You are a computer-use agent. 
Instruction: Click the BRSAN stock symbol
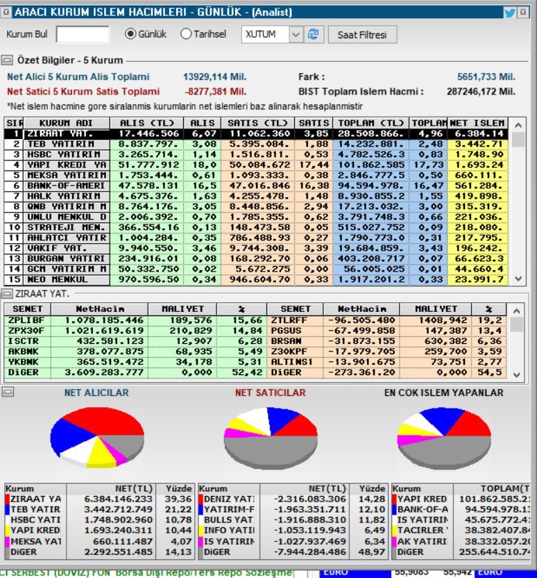(x=286, y=341)
